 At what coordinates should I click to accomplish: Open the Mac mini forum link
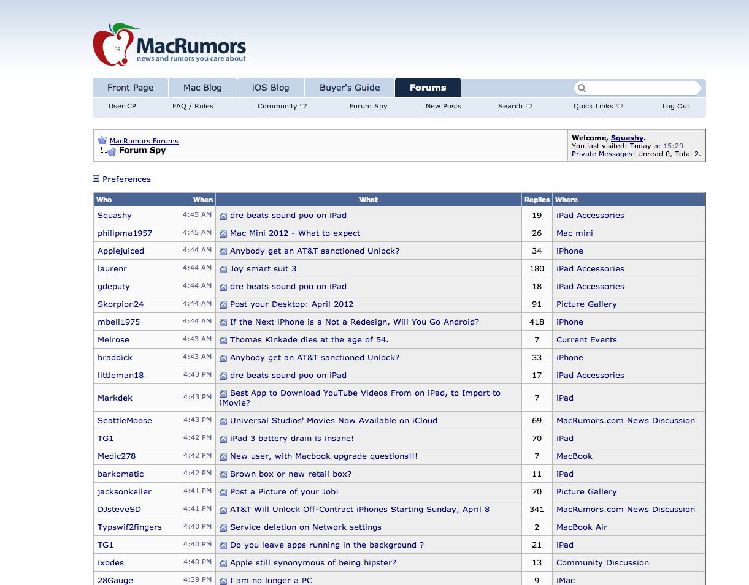tap(575, 233)
